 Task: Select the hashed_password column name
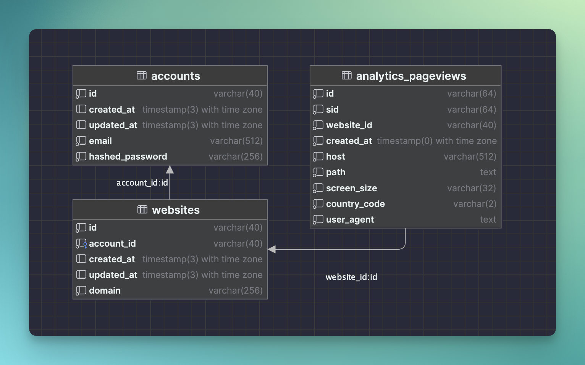click(x=128, y=157)
